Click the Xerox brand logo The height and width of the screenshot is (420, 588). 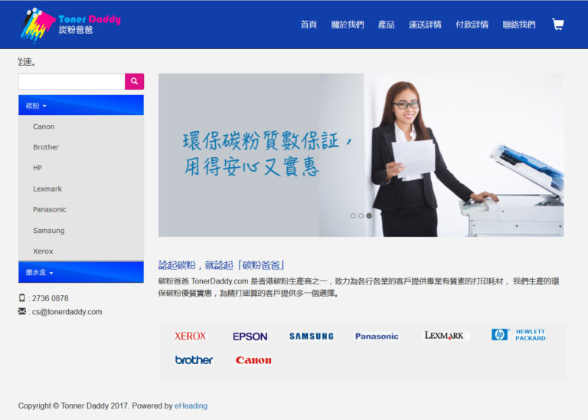[190, 336]
